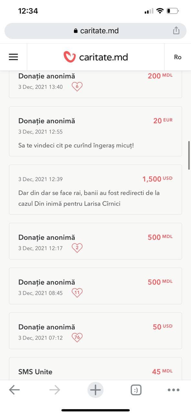Screen dimensions: 191x415
Task: Open the hamburger menu
Action: coord(13,57)
